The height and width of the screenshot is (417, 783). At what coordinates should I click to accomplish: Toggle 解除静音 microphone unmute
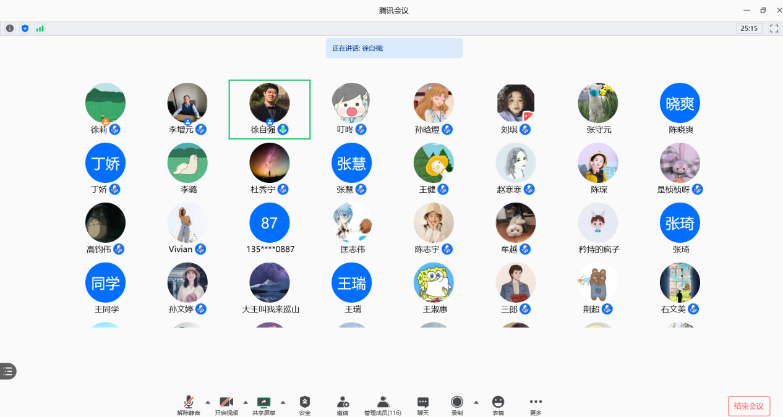coord(189,403)
